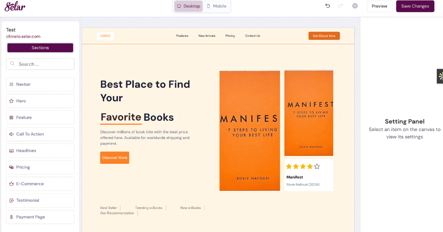The width and height of the screenshot is (443, 232).
Task: Add the Testimonial section
Action: click(x=40, y=201)
